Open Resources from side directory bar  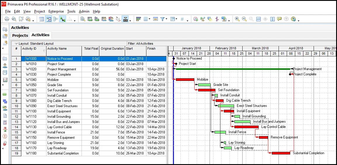pos(5,65)
